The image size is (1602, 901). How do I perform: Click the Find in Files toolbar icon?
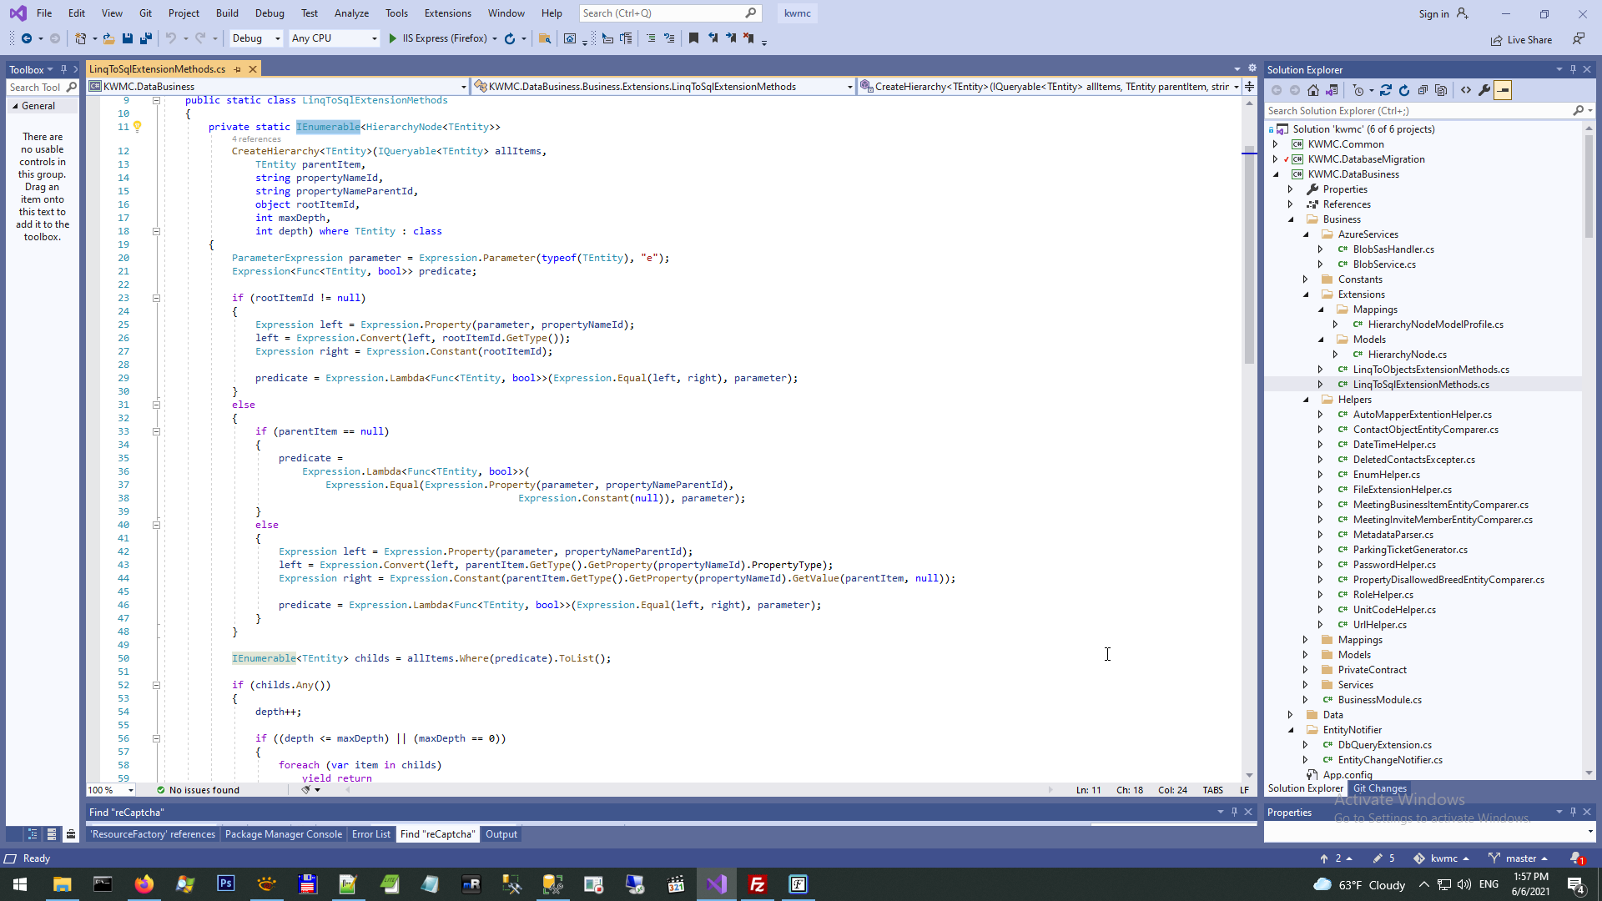click(545, 38)
